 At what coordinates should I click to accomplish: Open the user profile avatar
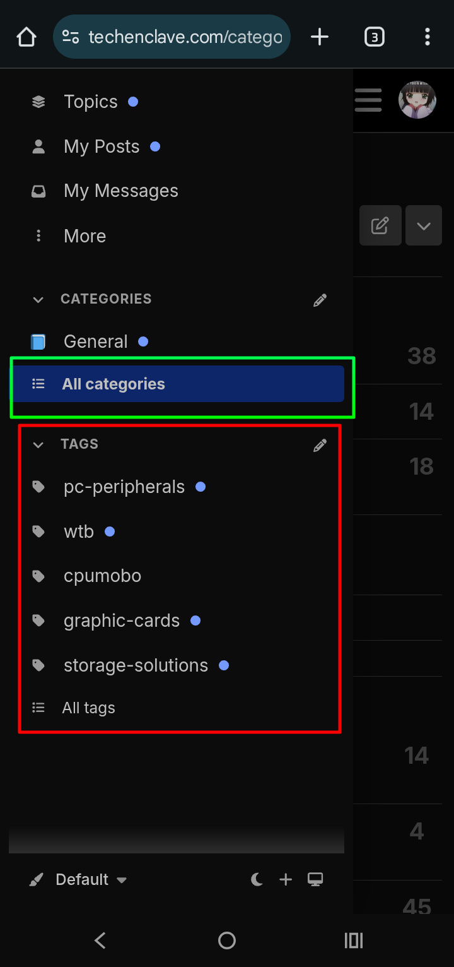[417, 100]
